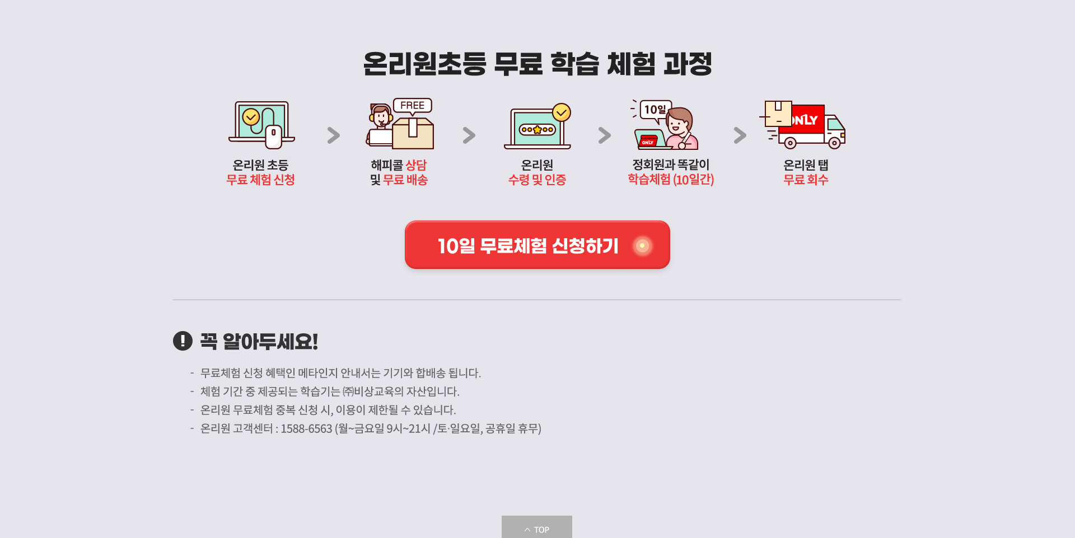Image resolution: width=1075 pixels, height=538 pixels.
Task: Click the chevron arrow after 온리원 수령 및 인증
Action: tap(605, 135)
